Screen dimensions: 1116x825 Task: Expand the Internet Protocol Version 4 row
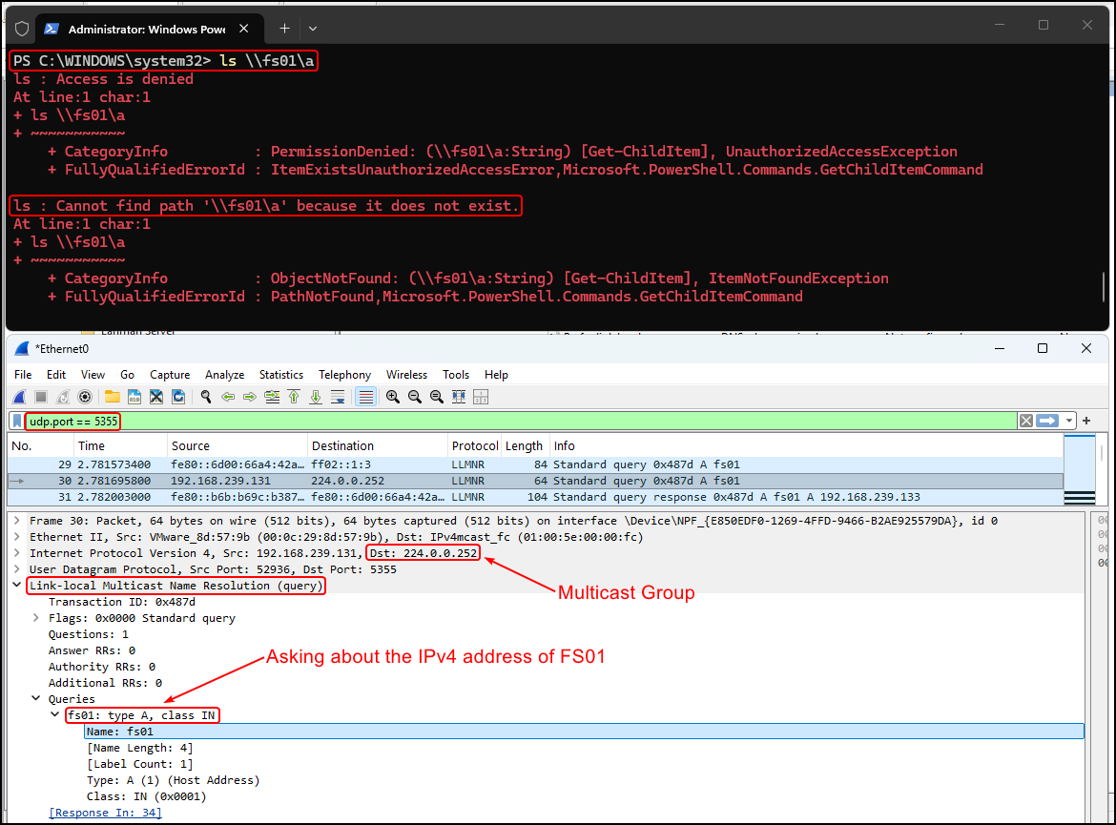pyautogui.click(x=16, y=554)
